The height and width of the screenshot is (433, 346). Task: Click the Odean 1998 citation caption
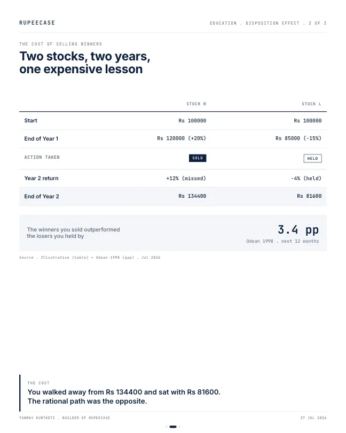[x=282, y=241]
